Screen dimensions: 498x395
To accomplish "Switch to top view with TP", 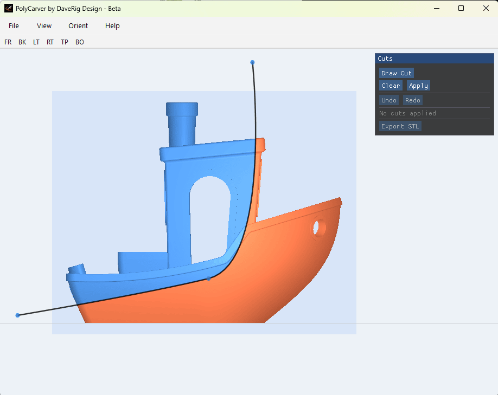I will coord(65,42).
